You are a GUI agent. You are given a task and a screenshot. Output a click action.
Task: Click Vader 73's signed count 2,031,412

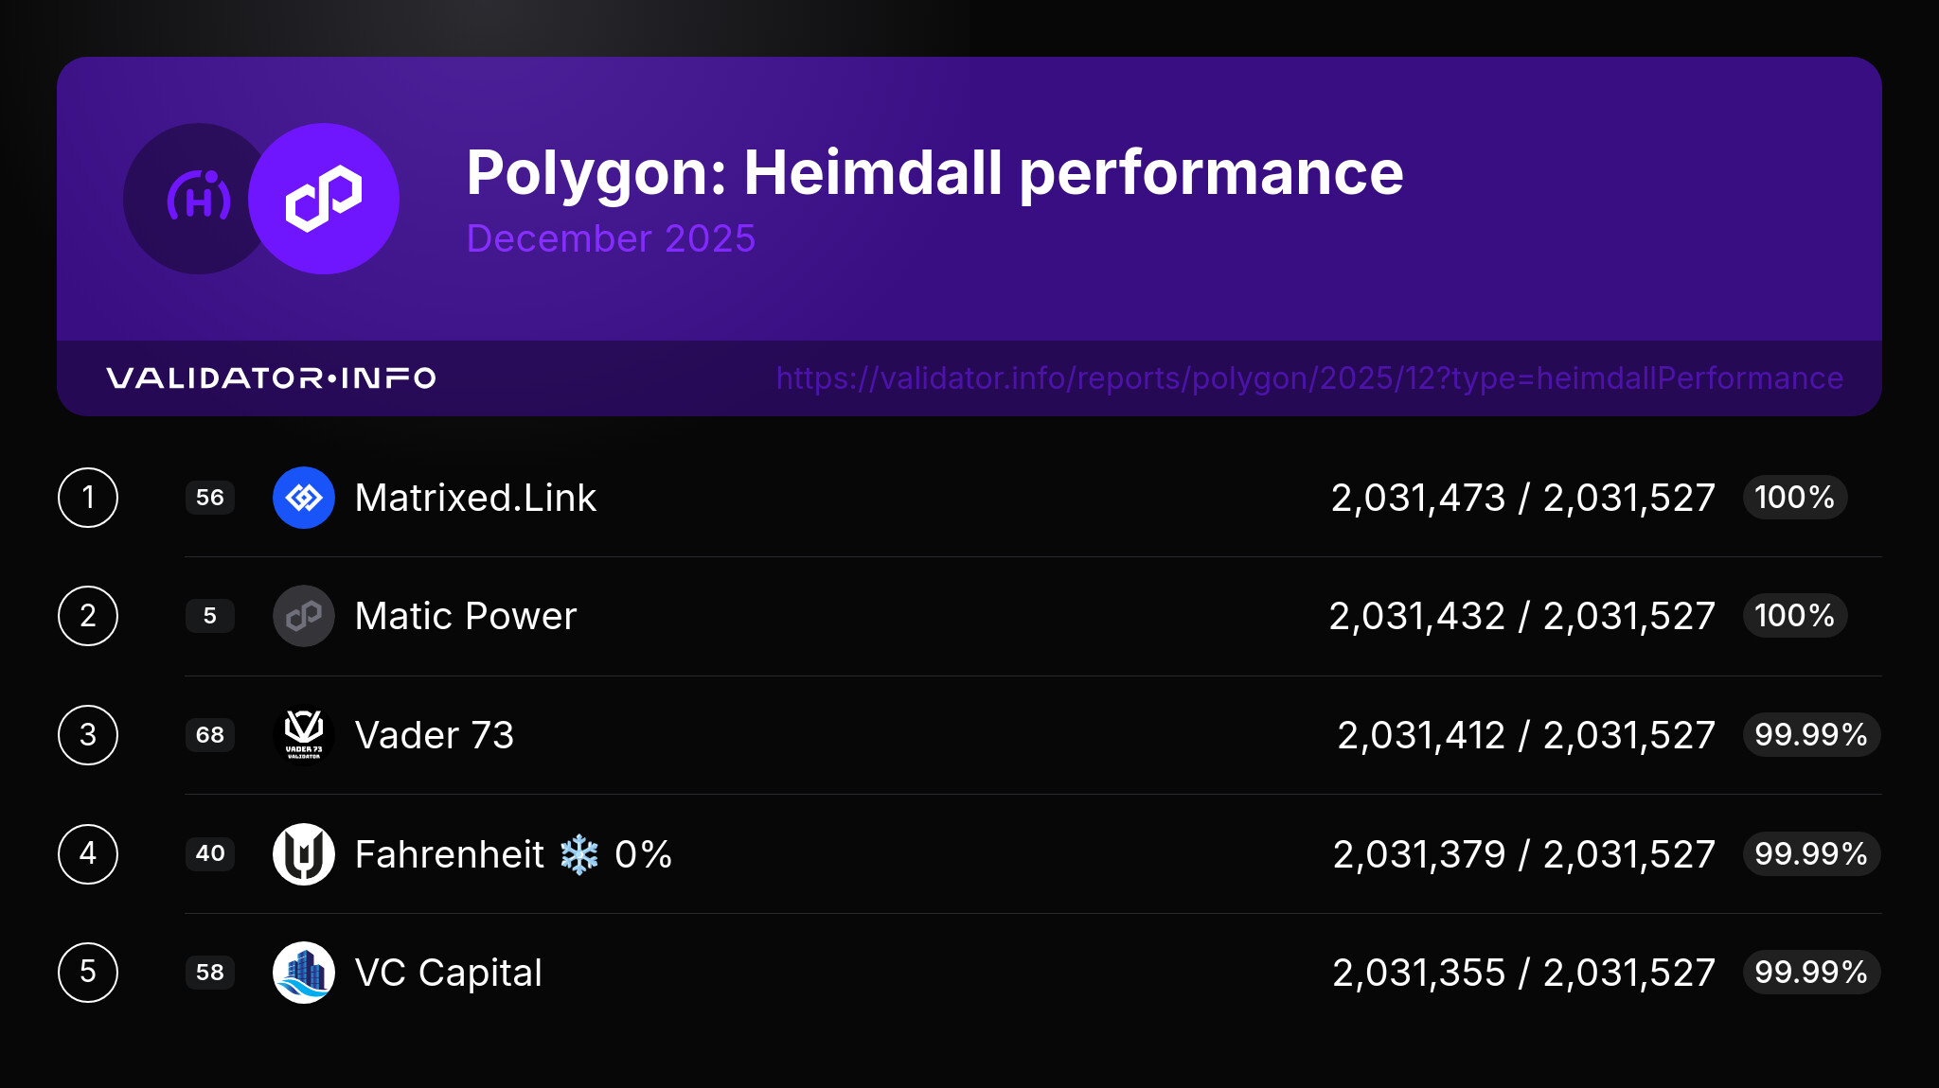1420,735
